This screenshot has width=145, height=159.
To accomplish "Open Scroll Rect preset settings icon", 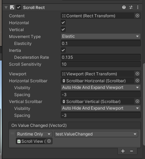I will coord(131,7).
